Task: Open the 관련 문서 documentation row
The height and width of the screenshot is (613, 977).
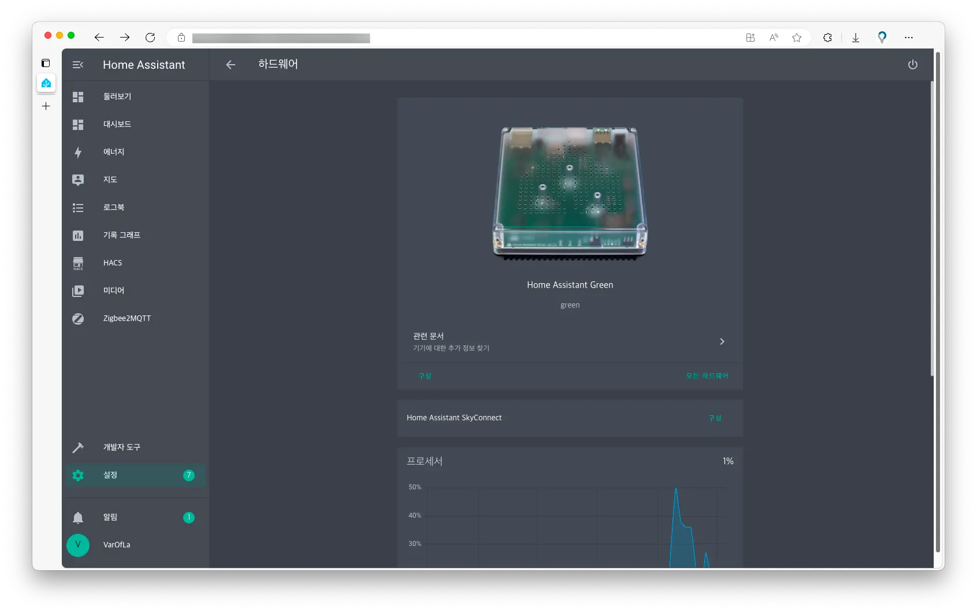Action: point(570,341)
